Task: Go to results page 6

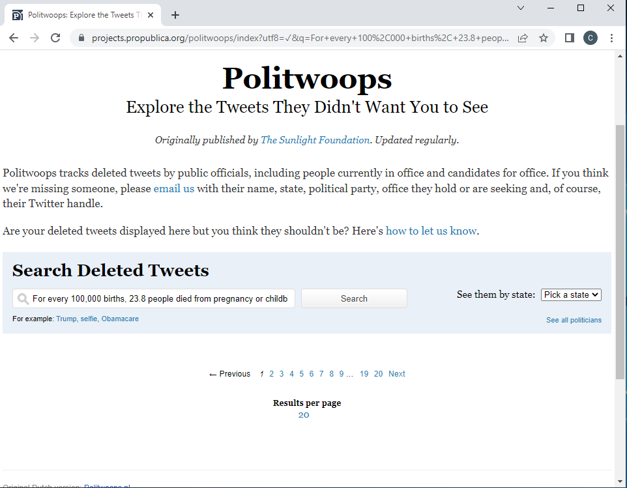Action: (312, 374)
